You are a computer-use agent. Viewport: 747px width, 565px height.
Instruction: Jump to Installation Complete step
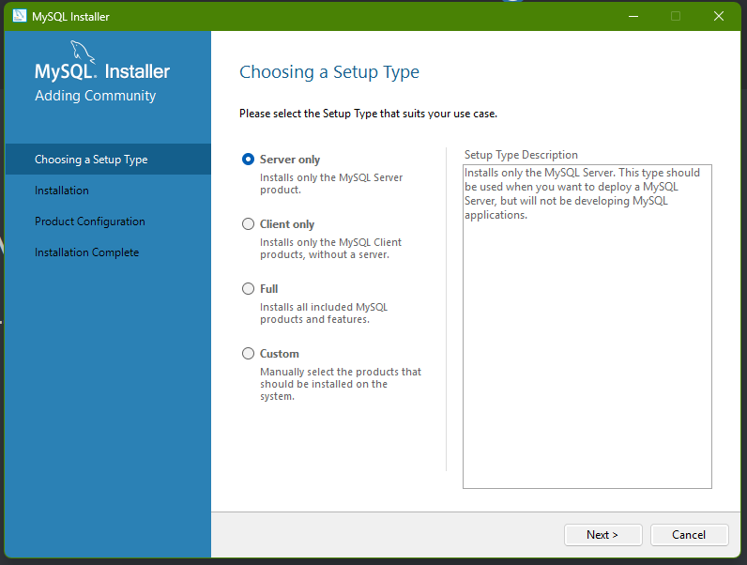point(86,252)
